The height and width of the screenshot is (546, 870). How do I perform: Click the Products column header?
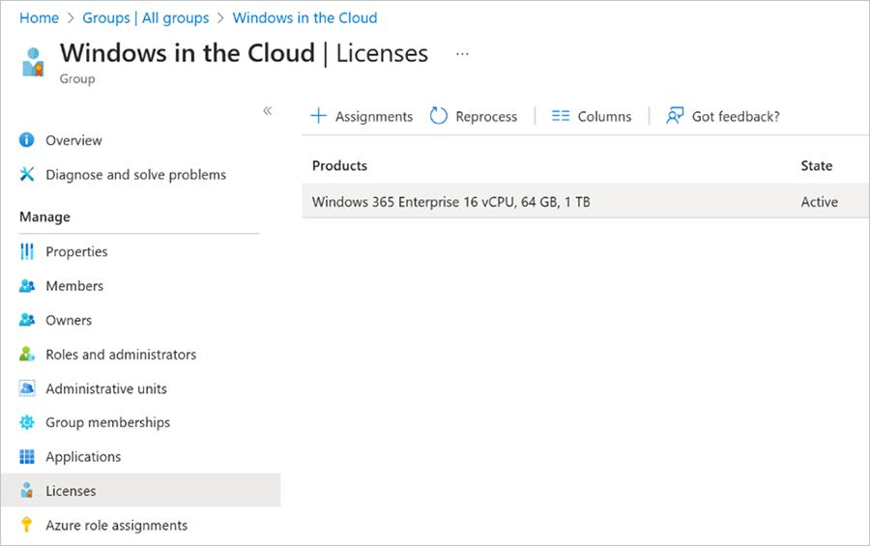tap(339, 166)
